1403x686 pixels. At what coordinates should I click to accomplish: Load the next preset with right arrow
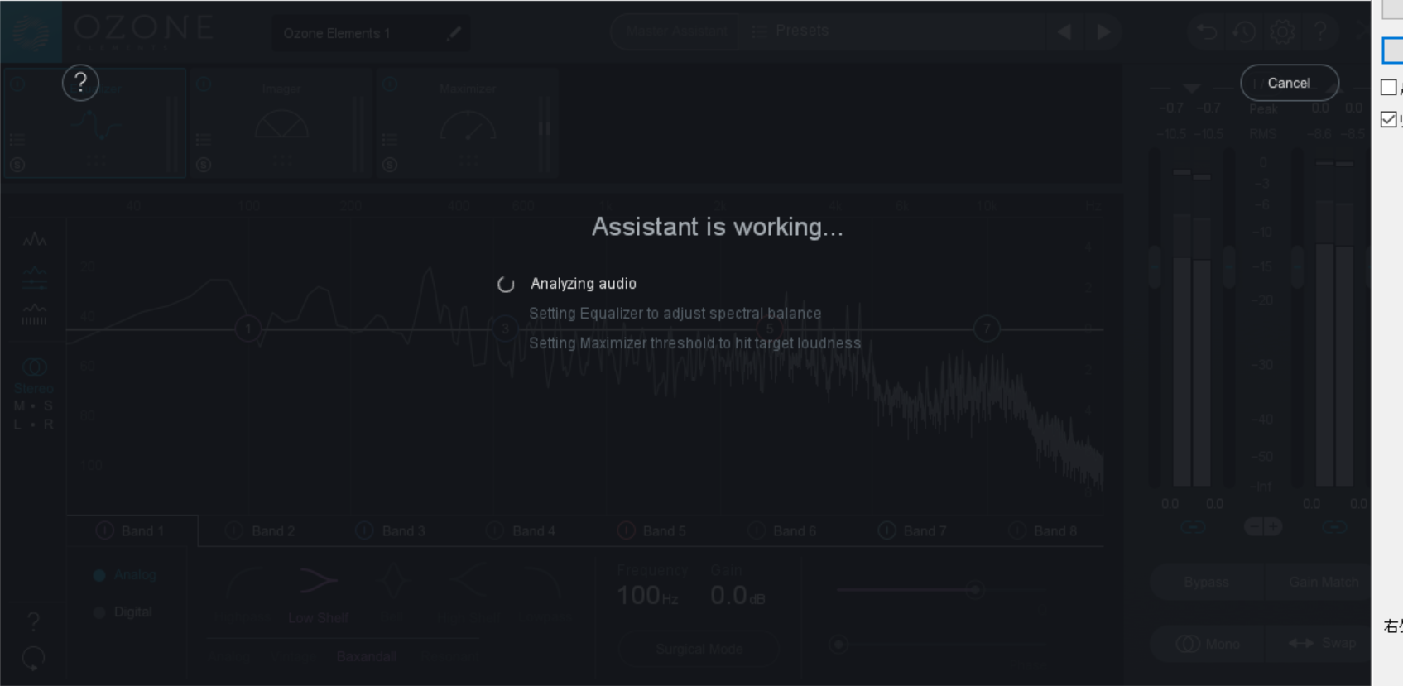pyautogui.click(x=1103, y=31)
